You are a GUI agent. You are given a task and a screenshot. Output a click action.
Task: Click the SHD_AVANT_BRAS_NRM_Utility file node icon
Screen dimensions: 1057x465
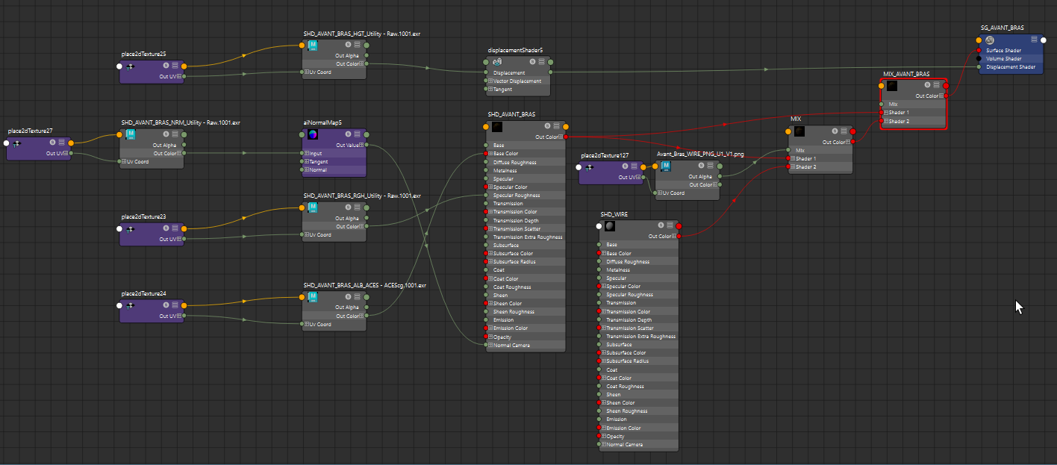pos(131,135)
